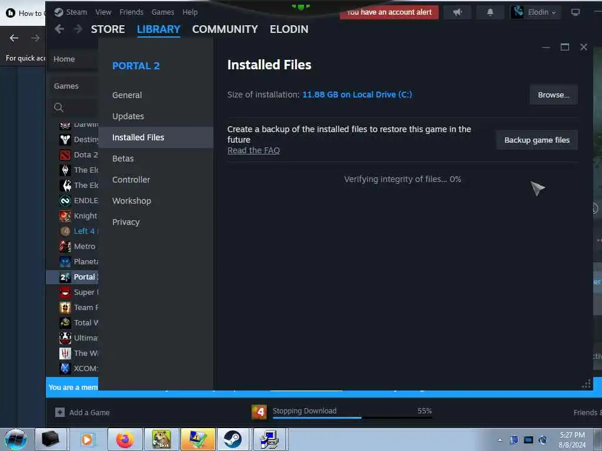Click the Backup game files button
This screenshot has height=451, width=602.
(537, 140)
